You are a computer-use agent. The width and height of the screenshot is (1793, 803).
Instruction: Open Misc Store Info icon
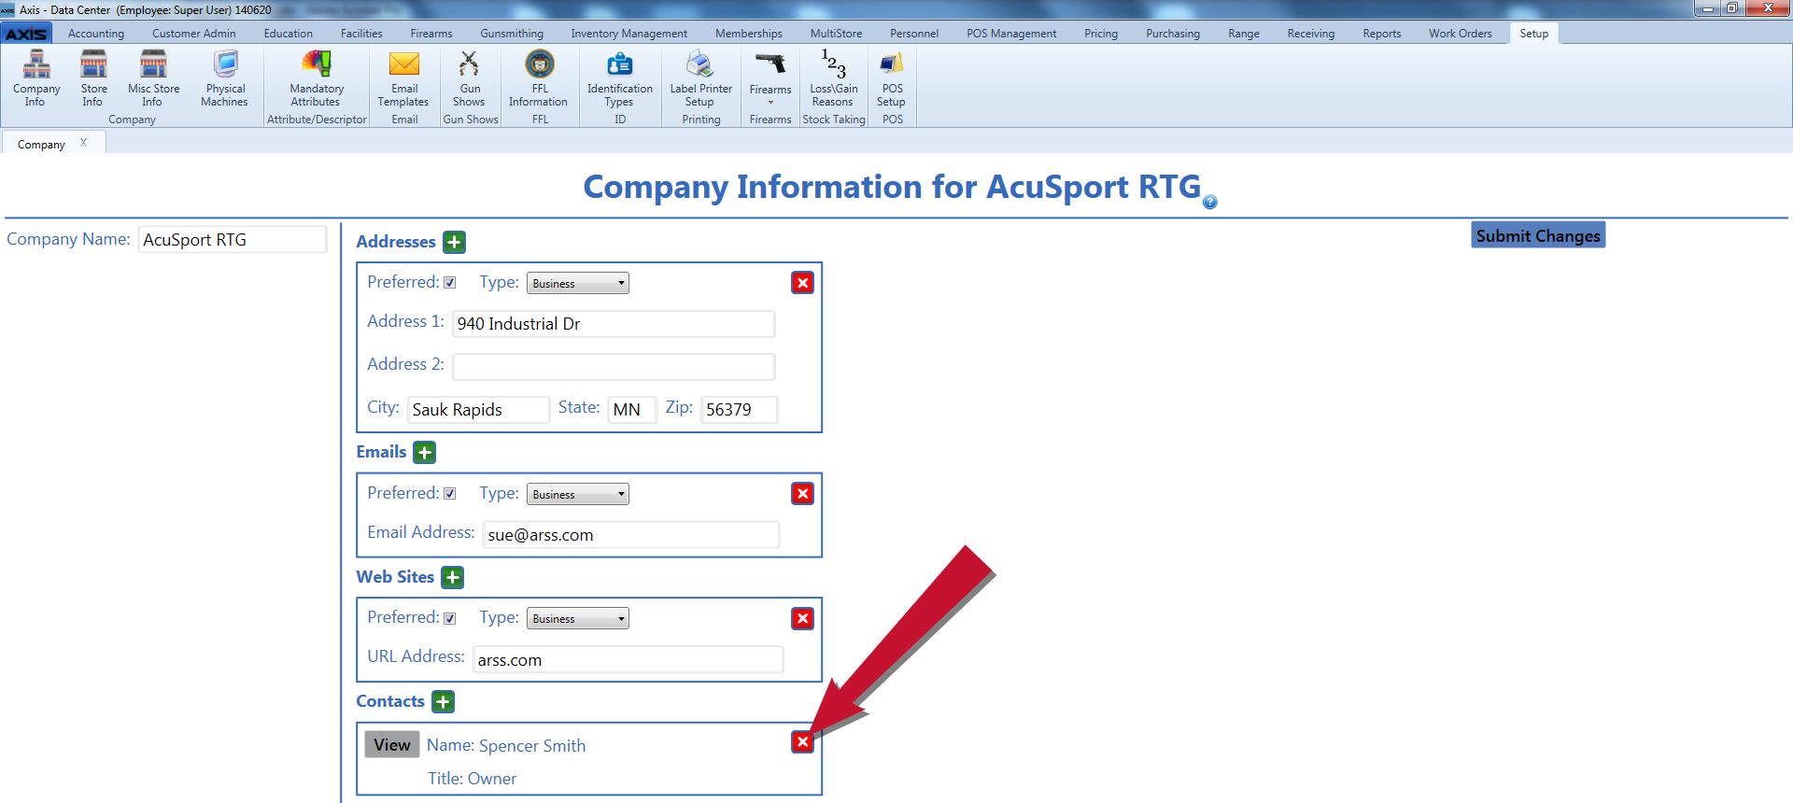click(x=153, y=78)
